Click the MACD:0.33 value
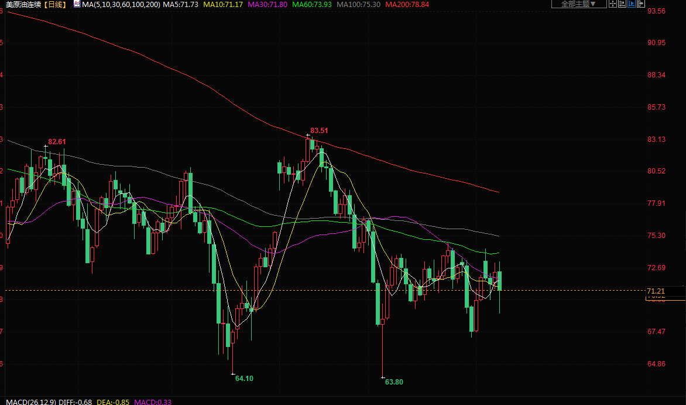 click(x=153, y=401)
